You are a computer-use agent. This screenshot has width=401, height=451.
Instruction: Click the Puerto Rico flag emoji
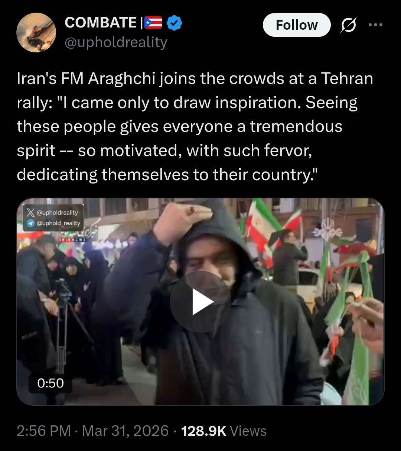pyautogui.click(x=153, y=23)
